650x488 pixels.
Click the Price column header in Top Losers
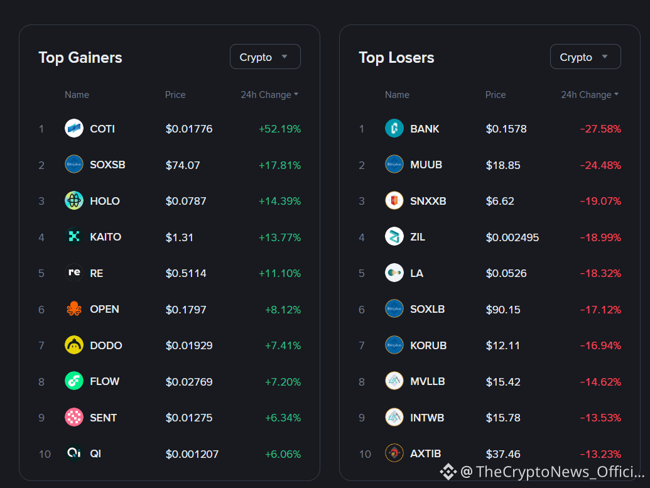point(496,95)
